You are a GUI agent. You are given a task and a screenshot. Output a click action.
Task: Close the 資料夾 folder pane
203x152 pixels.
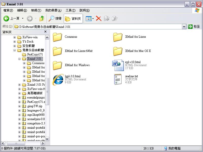coord(45,31)
